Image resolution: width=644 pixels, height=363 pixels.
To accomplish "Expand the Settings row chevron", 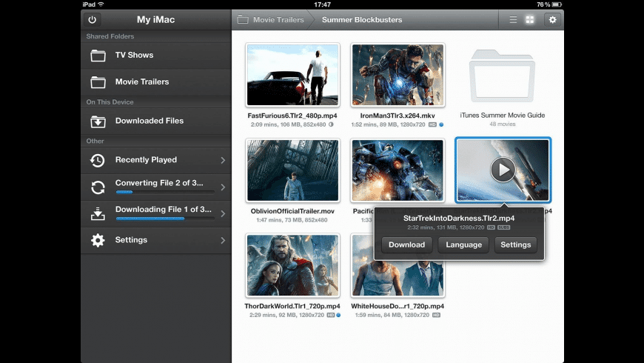I will [223, 240].
